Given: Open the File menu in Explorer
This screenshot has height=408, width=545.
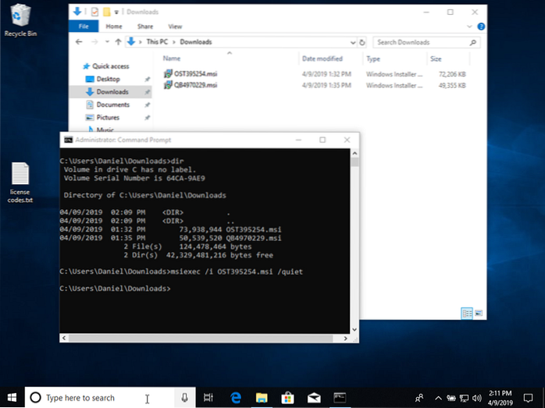Looking at the screenshot, I should tap(82, 26).
